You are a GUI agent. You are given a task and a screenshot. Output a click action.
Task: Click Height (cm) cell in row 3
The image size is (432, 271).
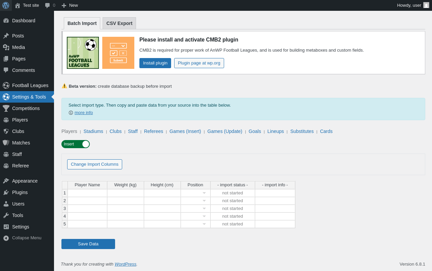162,209
